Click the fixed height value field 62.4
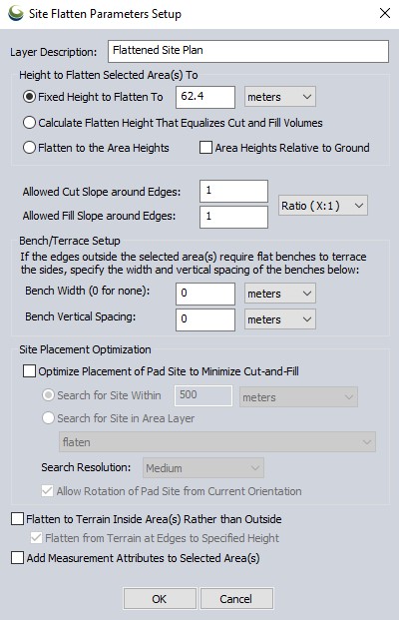Screen dimensions: 399x620 pyautogui.click(x=205, y=97)
